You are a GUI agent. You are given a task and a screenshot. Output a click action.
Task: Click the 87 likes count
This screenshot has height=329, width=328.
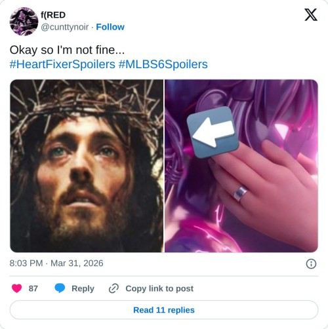point(33,288)
